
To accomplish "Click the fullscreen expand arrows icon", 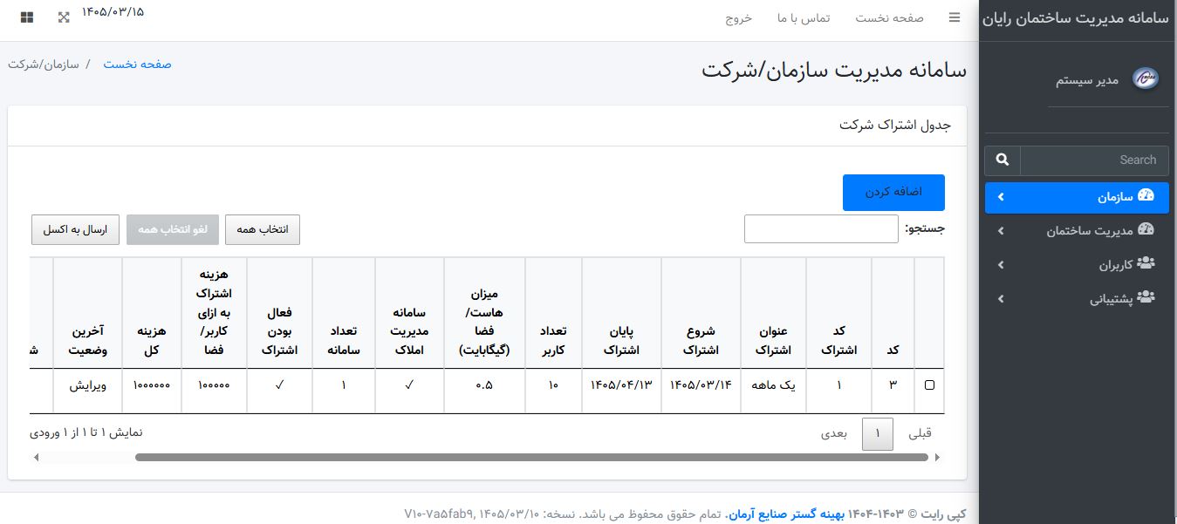I will pyautogui.click(x=64, y=17).
